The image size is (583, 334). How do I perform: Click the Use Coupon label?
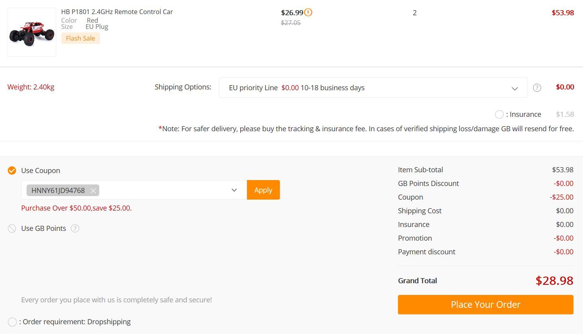[x=41, y=171]
